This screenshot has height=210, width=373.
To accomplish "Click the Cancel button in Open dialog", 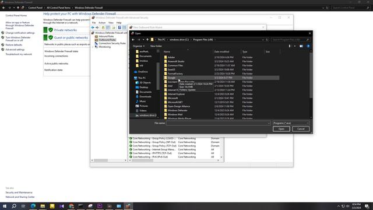I will (301, 129).
